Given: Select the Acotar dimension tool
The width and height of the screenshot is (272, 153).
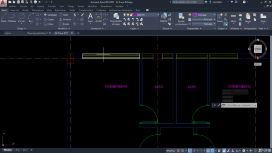Looking at the screenshot, I should (x=98, y=18).
